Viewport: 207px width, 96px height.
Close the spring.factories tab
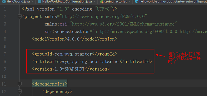pyautogui.click(x=129, y=2)
